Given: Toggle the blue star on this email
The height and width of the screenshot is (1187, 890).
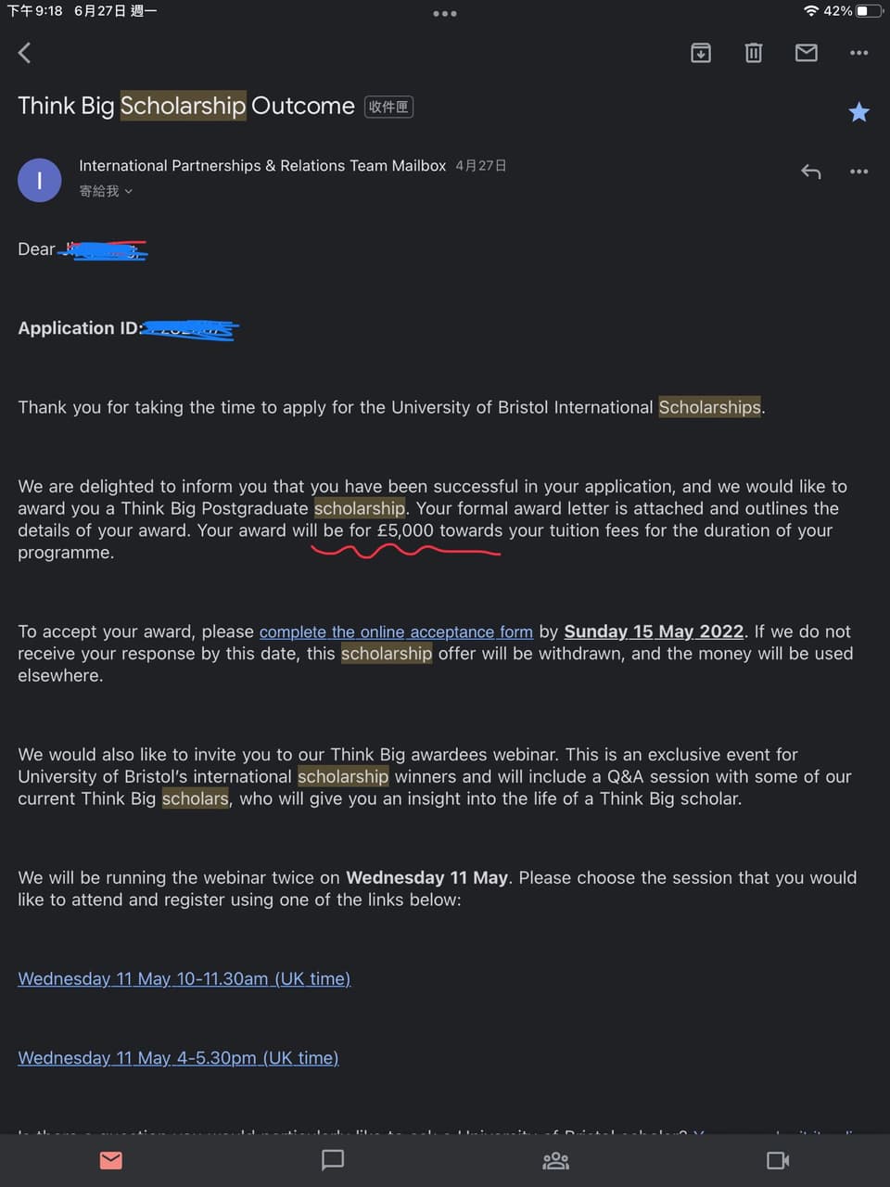Looking at the screenshot, I should point(859,112).
